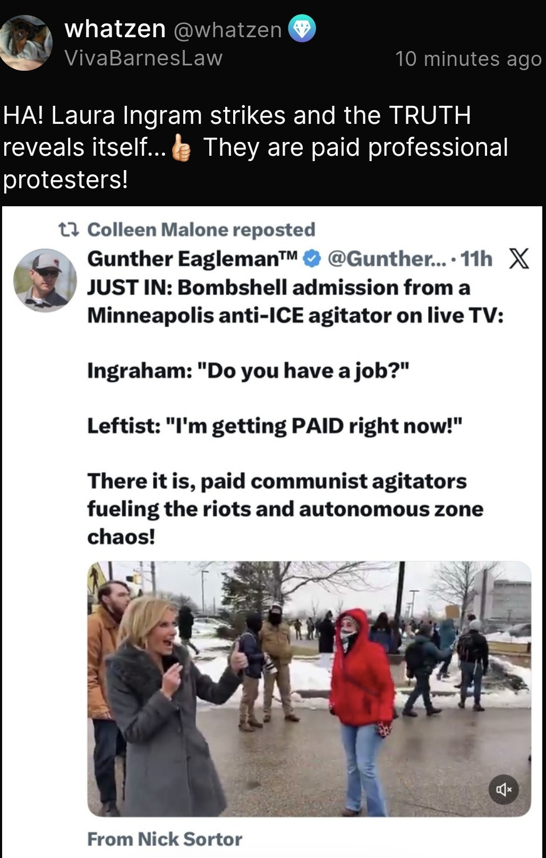Image resolution: width=546 pixels, height=858 pixels.
Task: Tap the diamond badge next to @whatzen
Action: (x=302, y=29)
